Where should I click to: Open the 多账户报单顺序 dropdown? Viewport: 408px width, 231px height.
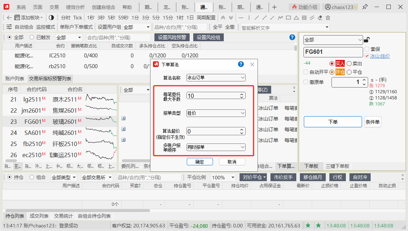coord(216,147)
